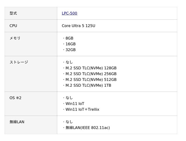Open the LPC-500 model link
Screen dimensions: 186x141
tap(69, 13)
